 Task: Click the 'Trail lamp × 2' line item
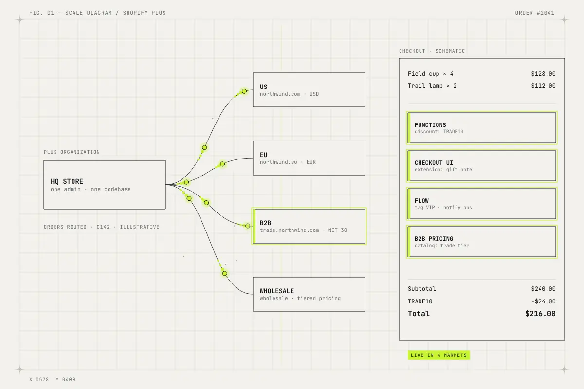(x=432, y=86)
